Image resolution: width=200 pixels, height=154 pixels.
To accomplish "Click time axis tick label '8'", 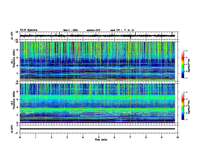I will coord(146,137).
